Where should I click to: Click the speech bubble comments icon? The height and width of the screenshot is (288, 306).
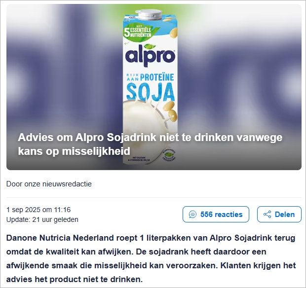(192, 215)
